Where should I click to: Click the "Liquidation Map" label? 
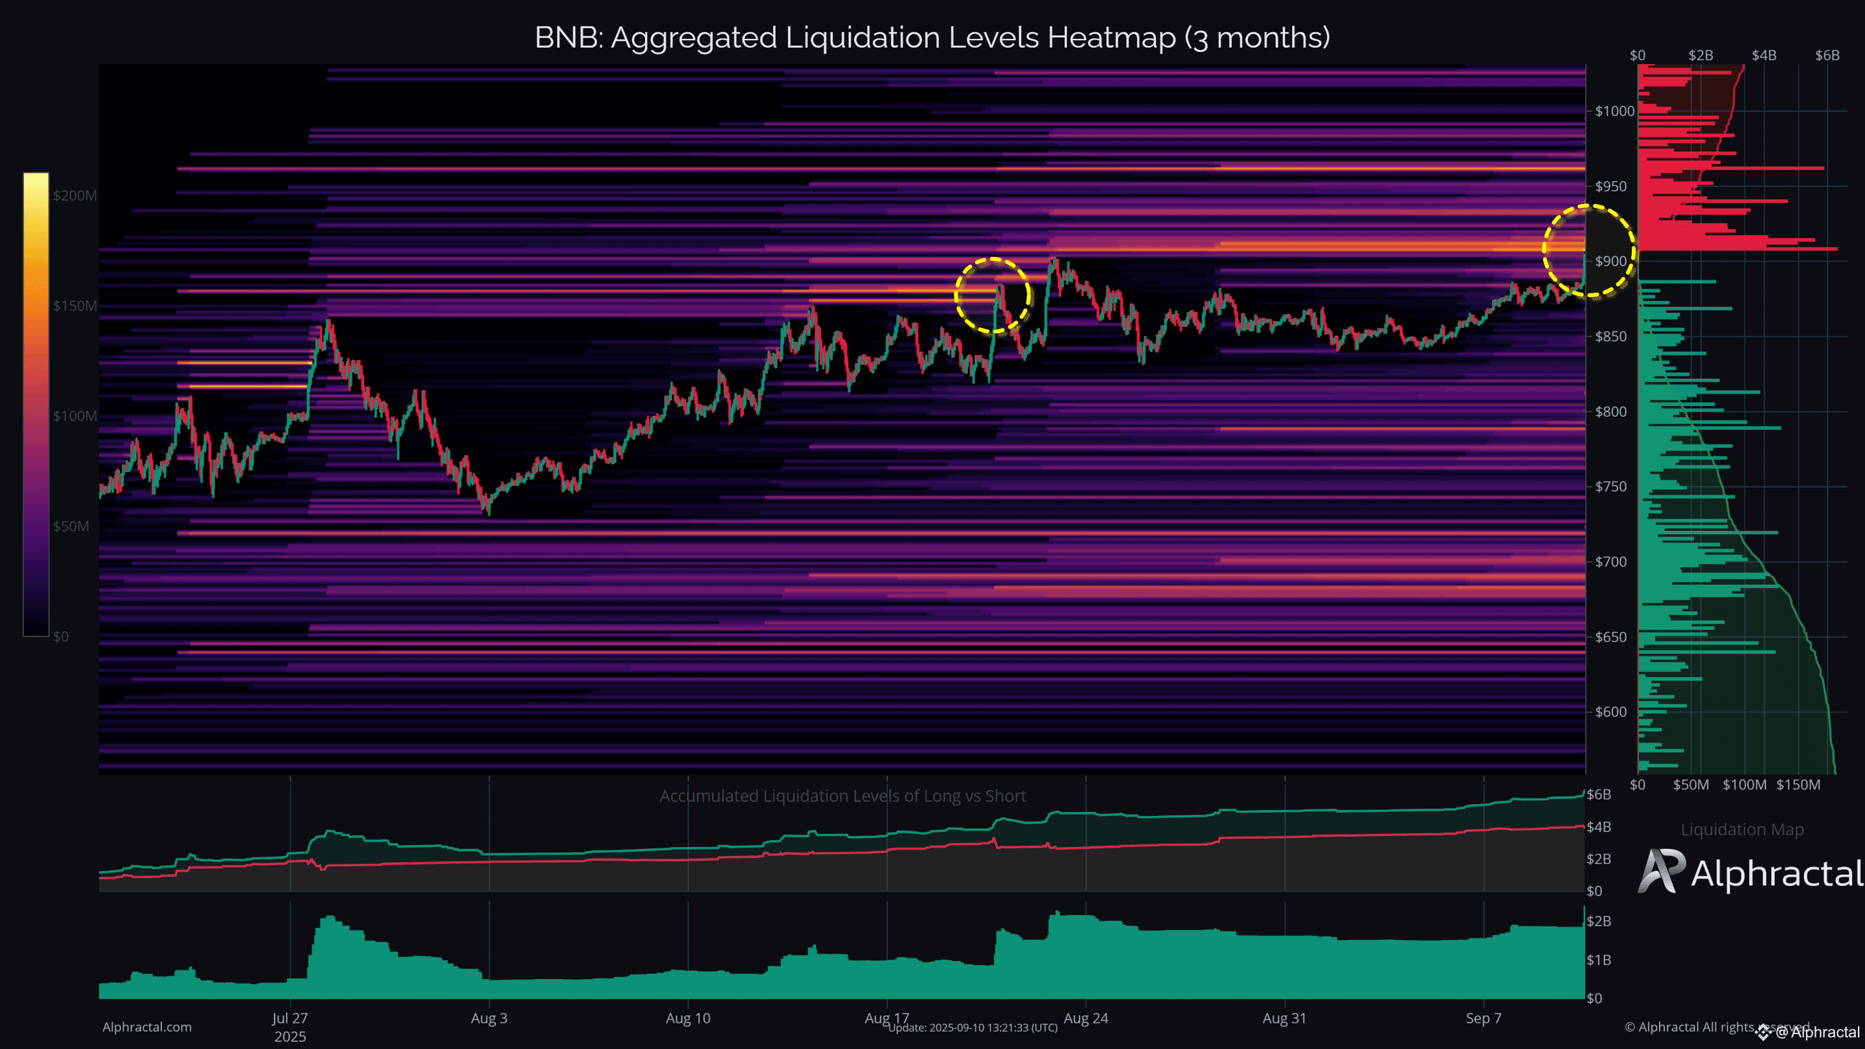click(1742, 829)
